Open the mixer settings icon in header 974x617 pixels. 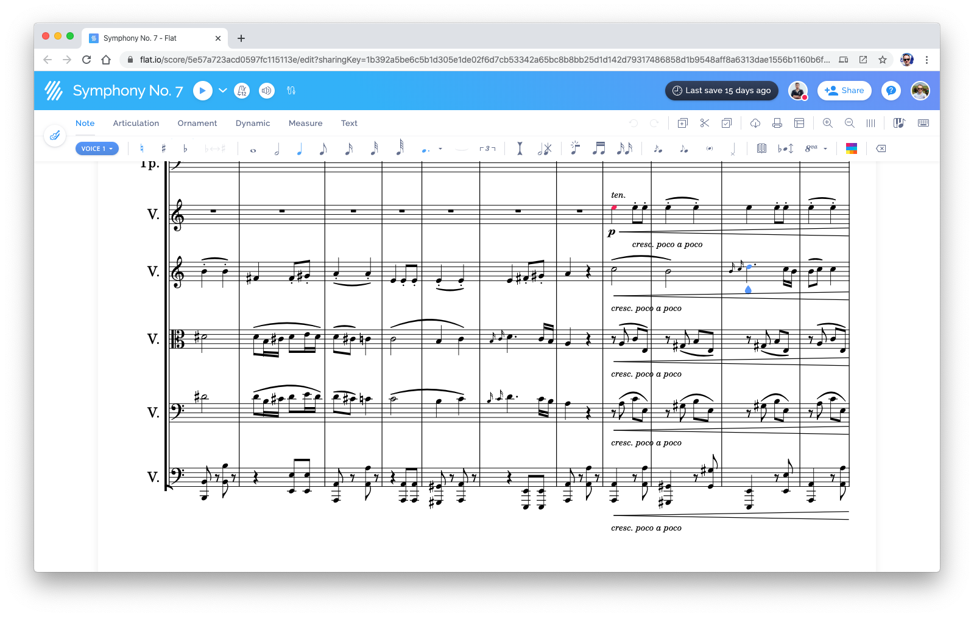291,91
